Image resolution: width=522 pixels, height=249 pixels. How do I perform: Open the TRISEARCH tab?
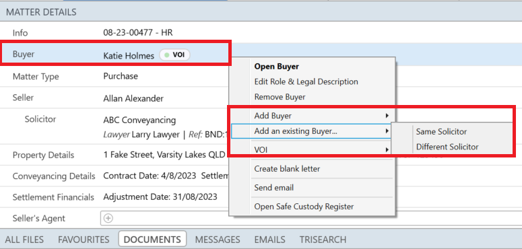tap(323, 240)
